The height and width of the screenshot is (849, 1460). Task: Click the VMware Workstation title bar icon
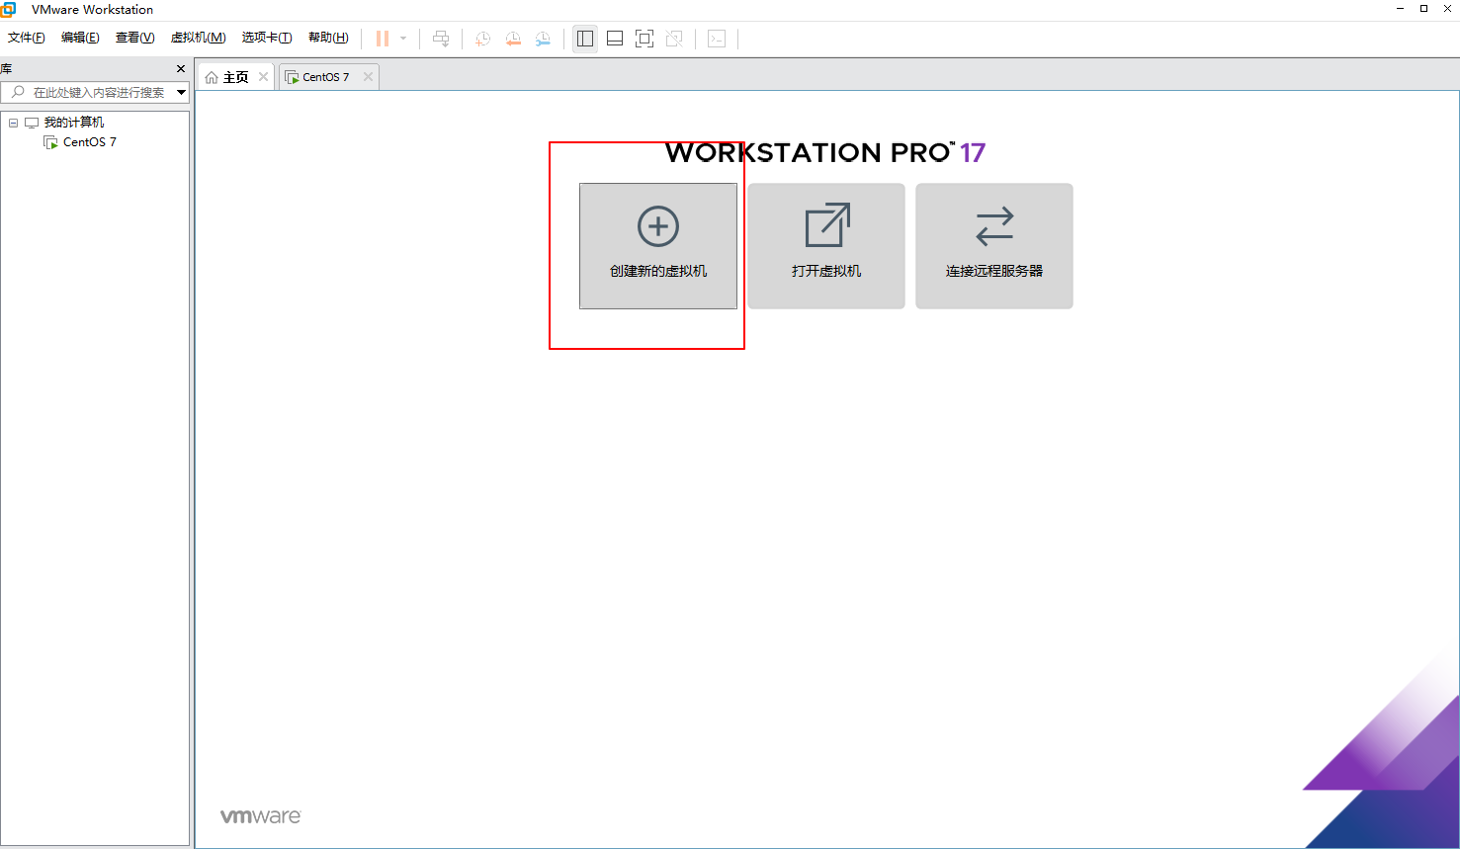pos(8,9)
